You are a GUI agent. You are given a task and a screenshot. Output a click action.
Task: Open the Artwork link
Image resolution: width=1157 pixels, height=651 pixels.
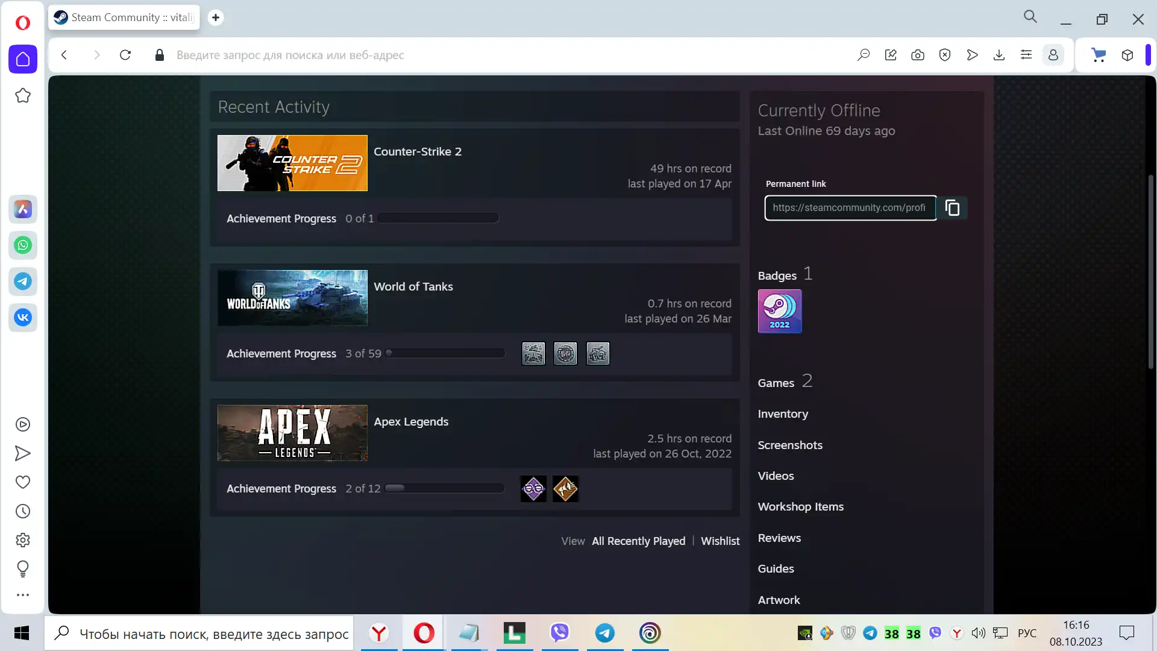[x=779, y=600]
